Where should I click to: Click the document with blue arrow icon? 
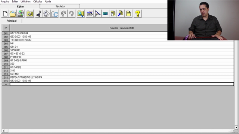tap(121, 14)
